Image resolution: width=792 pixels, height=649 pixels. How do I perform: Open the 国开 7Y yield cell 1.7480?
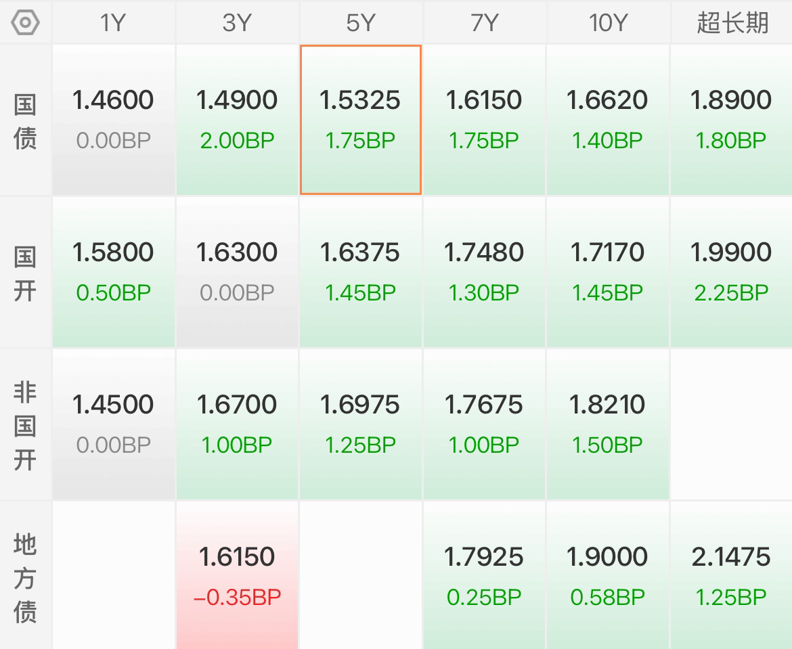point(484,272)
